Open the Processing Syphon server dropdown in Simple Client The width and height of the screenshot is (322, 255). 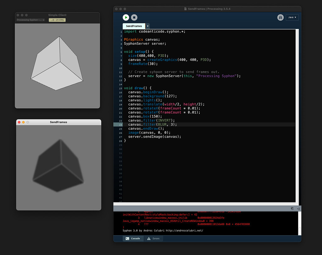point(31,20)
